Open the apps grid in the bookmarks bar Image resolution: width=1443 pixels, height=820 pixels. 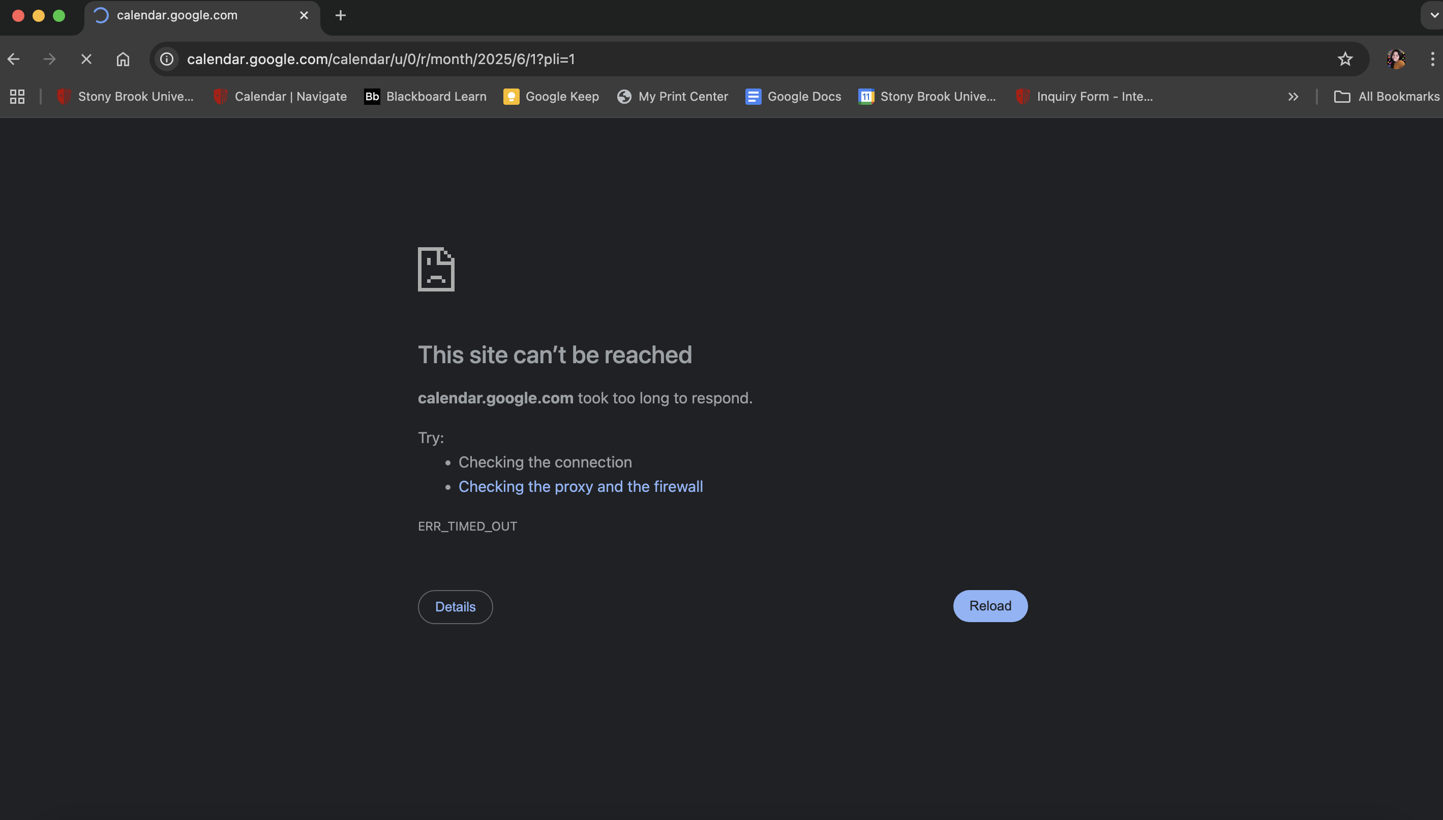pyautogui.click(x=17, y=96)
